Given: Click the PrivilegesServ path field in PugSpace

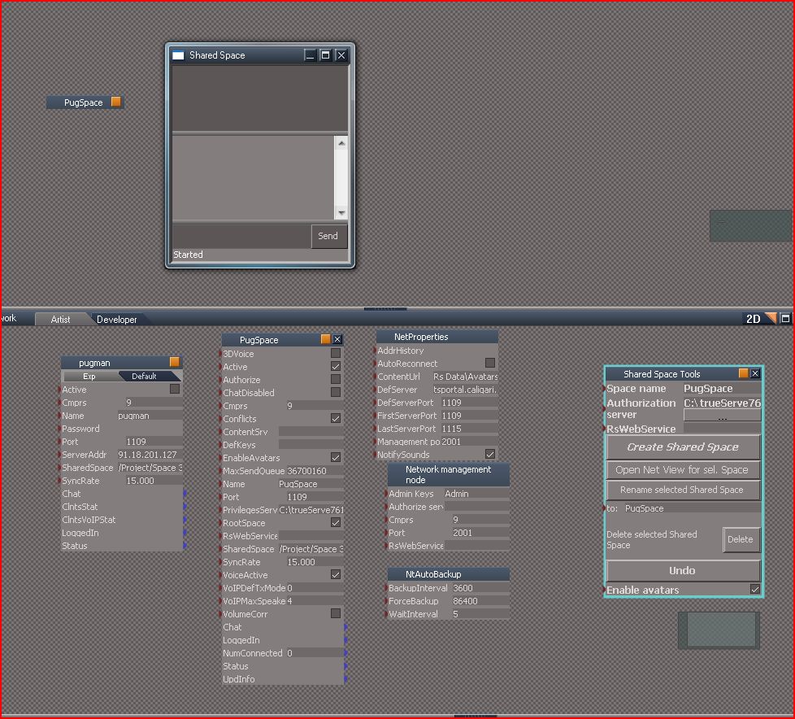Looking at the screenshot, I should point(311,509).
